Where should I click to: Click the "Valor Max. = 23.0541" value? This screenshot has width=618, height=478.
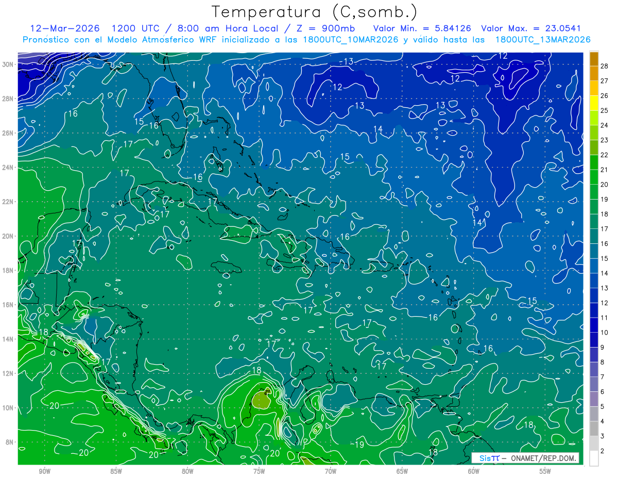click(x=531, y=28)
